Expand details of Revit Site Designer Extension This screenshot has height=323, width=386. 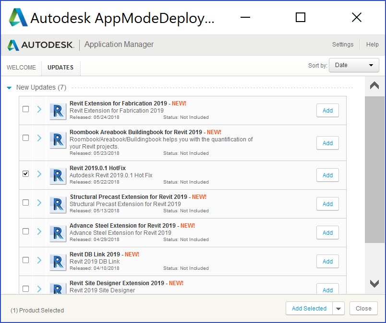[x=39, y=289]
